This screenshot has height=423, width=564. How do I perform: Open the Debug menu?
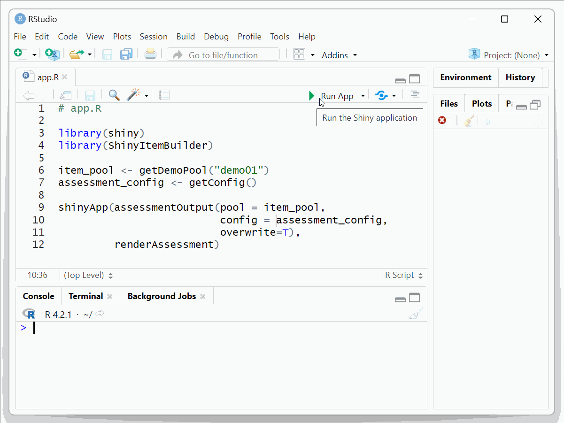[x=216, y=37]
